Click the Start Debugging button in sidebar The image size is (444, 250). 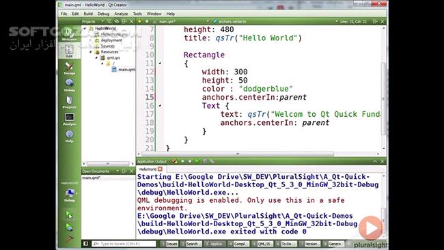[69, 227]
